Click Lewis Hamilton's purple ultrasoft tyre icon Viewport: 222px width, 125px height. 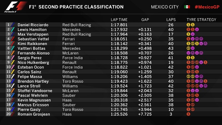[x=197, y=29]
